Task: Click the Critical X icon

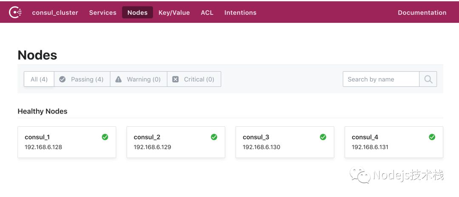Action: coord(176,79)
